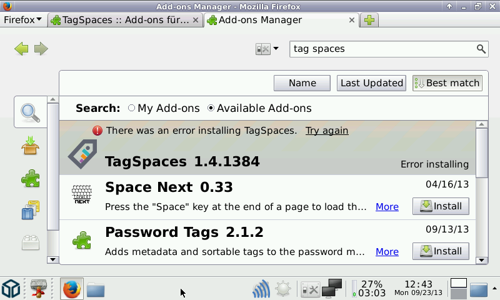Click Try again to reinstall TagSpaces
Viewport: 500px width, 300px height.
[x=326, y=131]
